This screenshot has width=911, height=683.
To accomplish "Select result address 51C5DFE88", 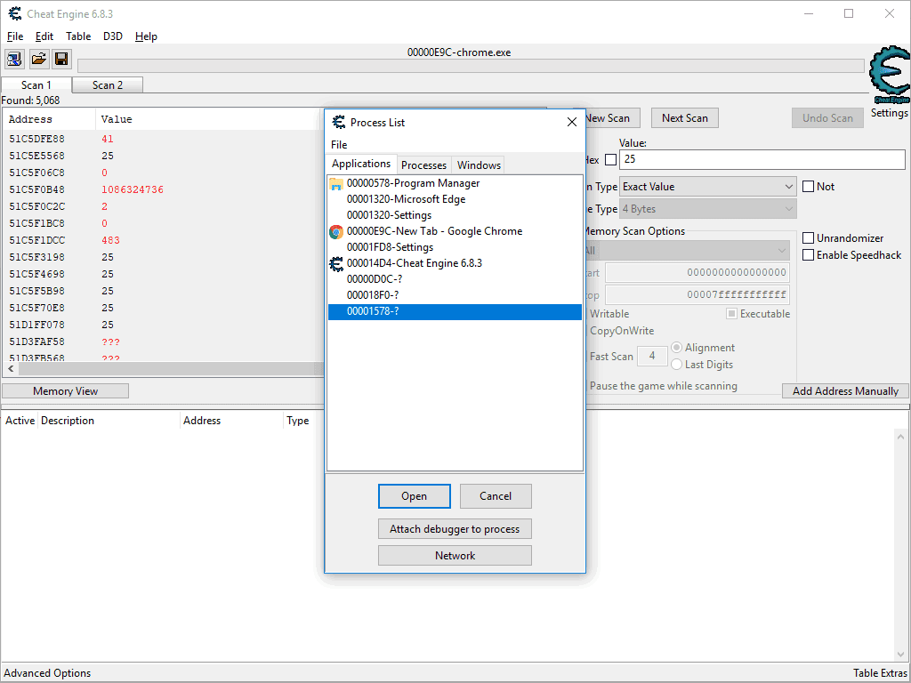I will pos(36,139).
